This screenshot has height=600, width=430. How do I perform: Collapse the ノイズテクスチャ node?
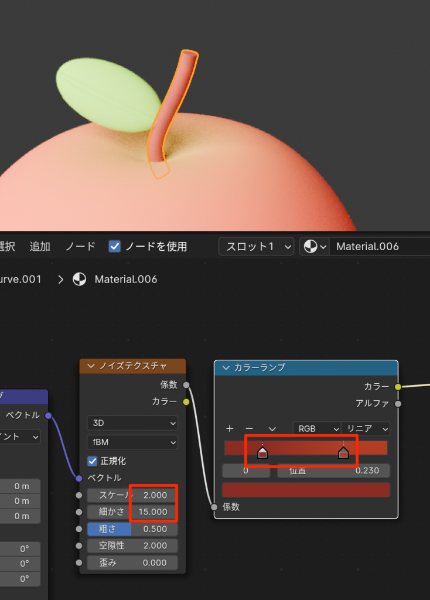91,366
